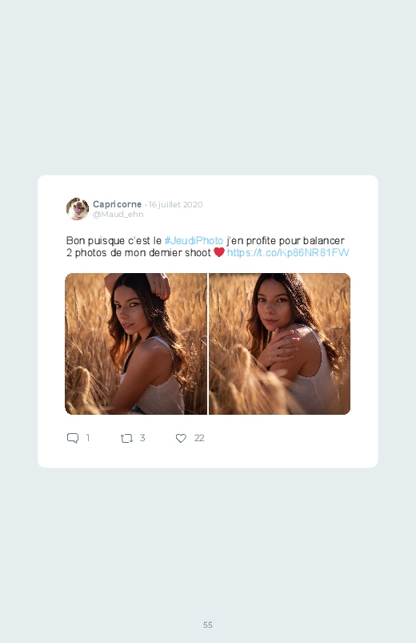The image size is (416, 643).
Task: Open the Capricorne profile avatar
Action: pos(78,209)
